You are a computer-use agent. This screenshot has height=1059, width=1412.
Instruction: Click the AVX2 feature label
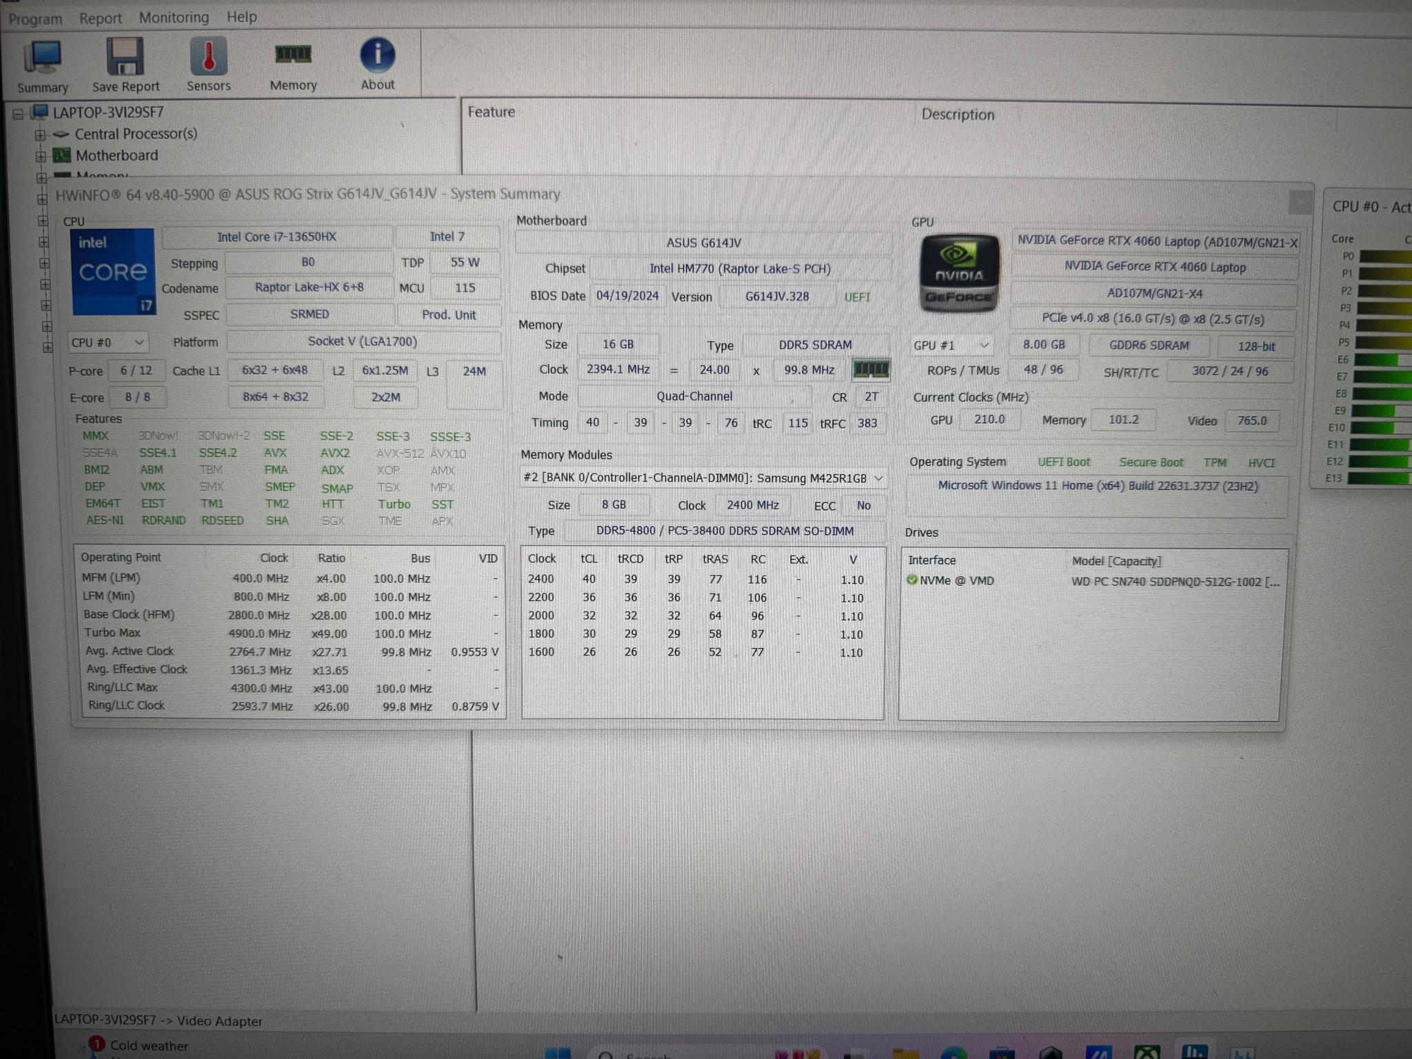pos(335,453)
